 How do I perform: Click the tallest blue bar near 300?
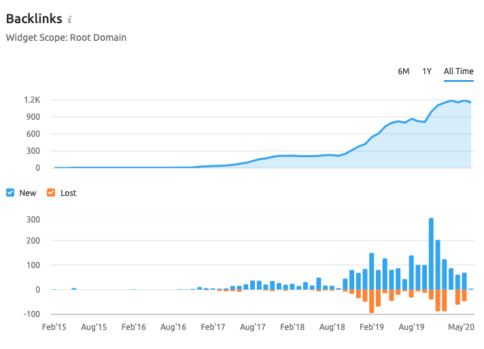(431, 253)
